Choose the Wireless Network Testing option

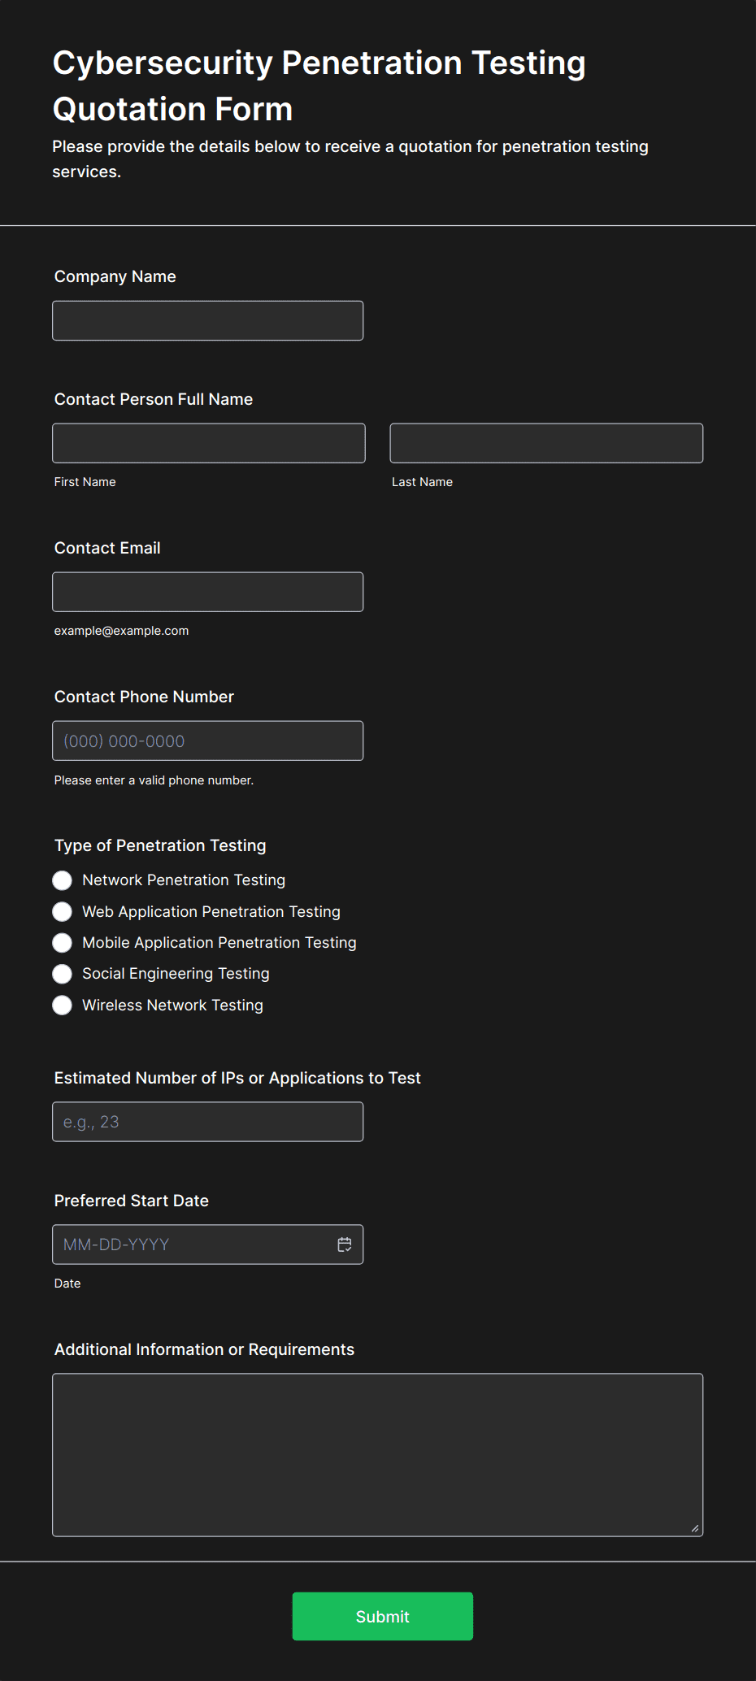click(62, 1006)
